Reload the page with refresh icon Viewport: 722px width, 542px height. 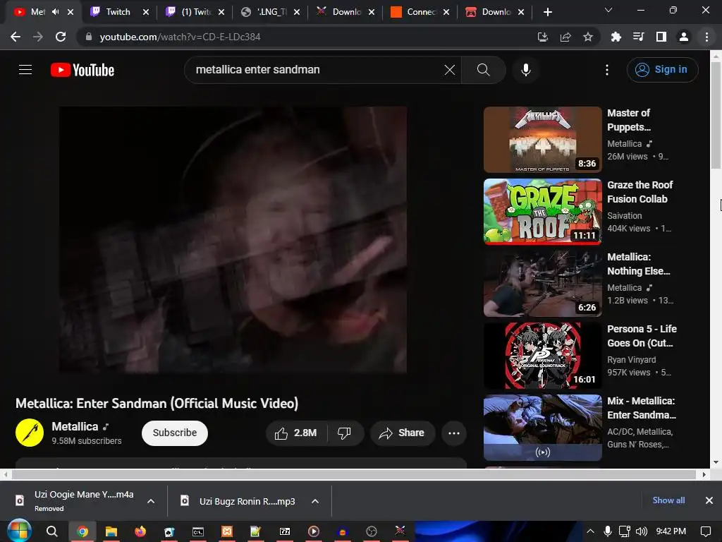click(61, 37)
